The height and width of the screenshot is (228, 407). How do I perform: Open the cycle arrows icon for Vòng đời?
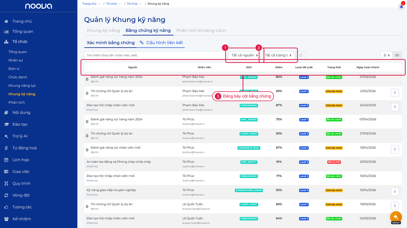click(6, 195)
